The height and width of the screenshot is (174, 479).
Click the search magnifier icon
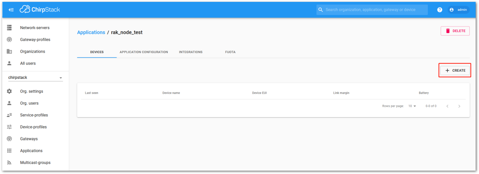321,10
